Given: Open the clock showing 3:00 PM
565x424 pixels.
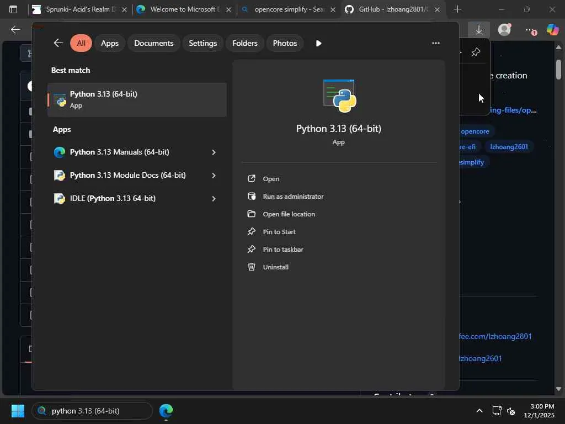Looking at the screenshot, I should [539, 411].
